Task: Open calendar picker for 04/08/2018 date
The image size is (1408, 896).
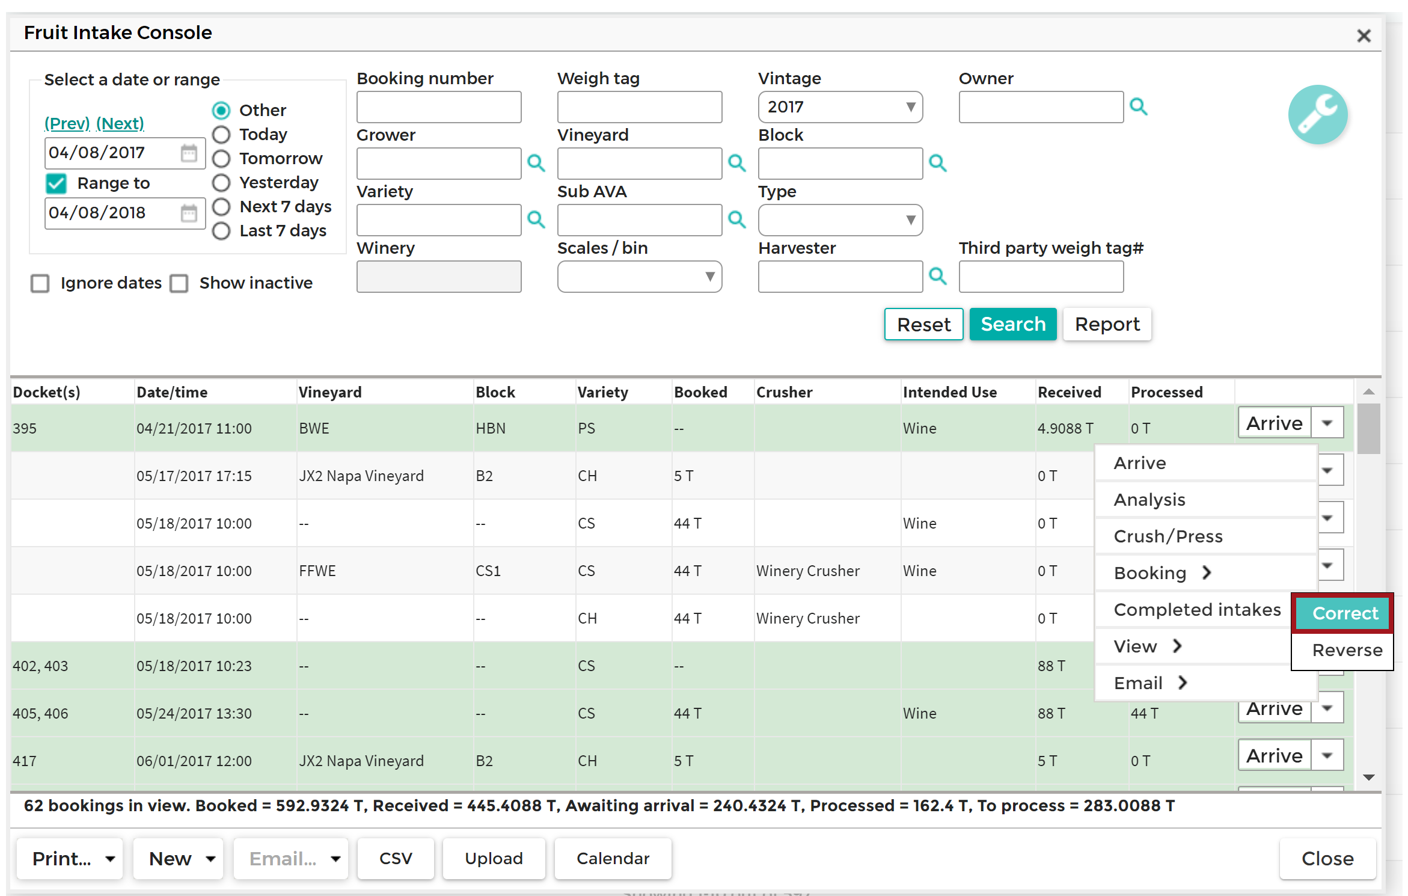Action: coord(189,213)
